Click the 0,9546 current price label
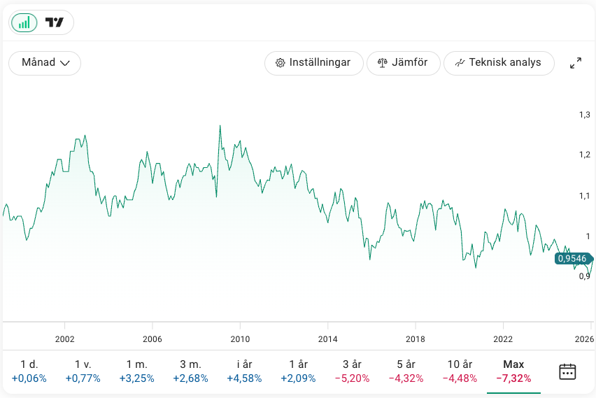The image size is (596, 398). pyautogui.click(x=573, y=259)
